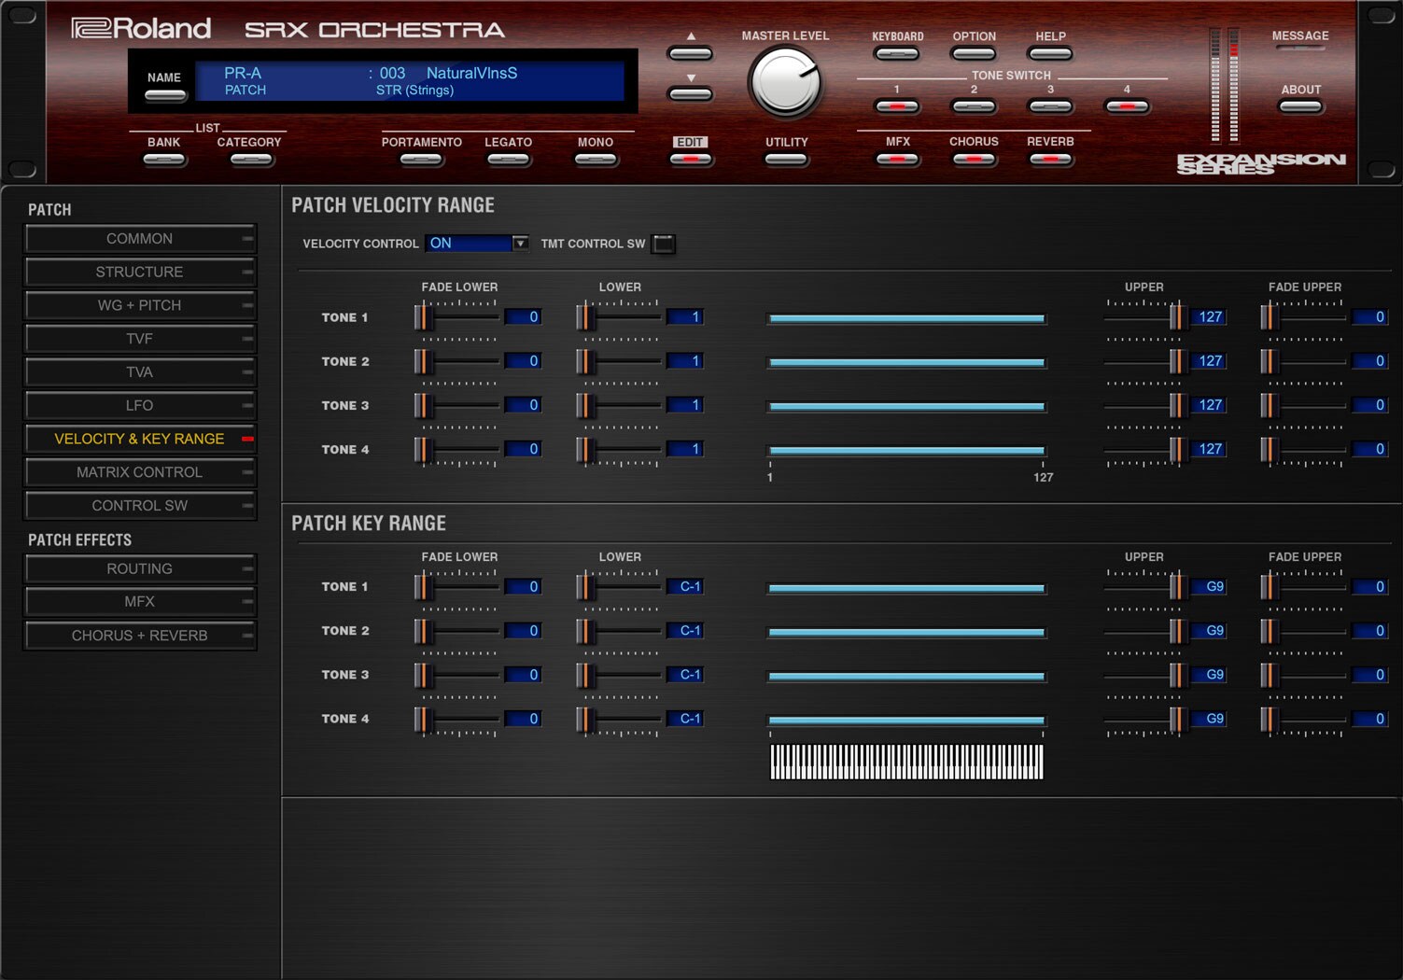Open the ABOUT screen
1403x980 pixels.
[1300, 106]
